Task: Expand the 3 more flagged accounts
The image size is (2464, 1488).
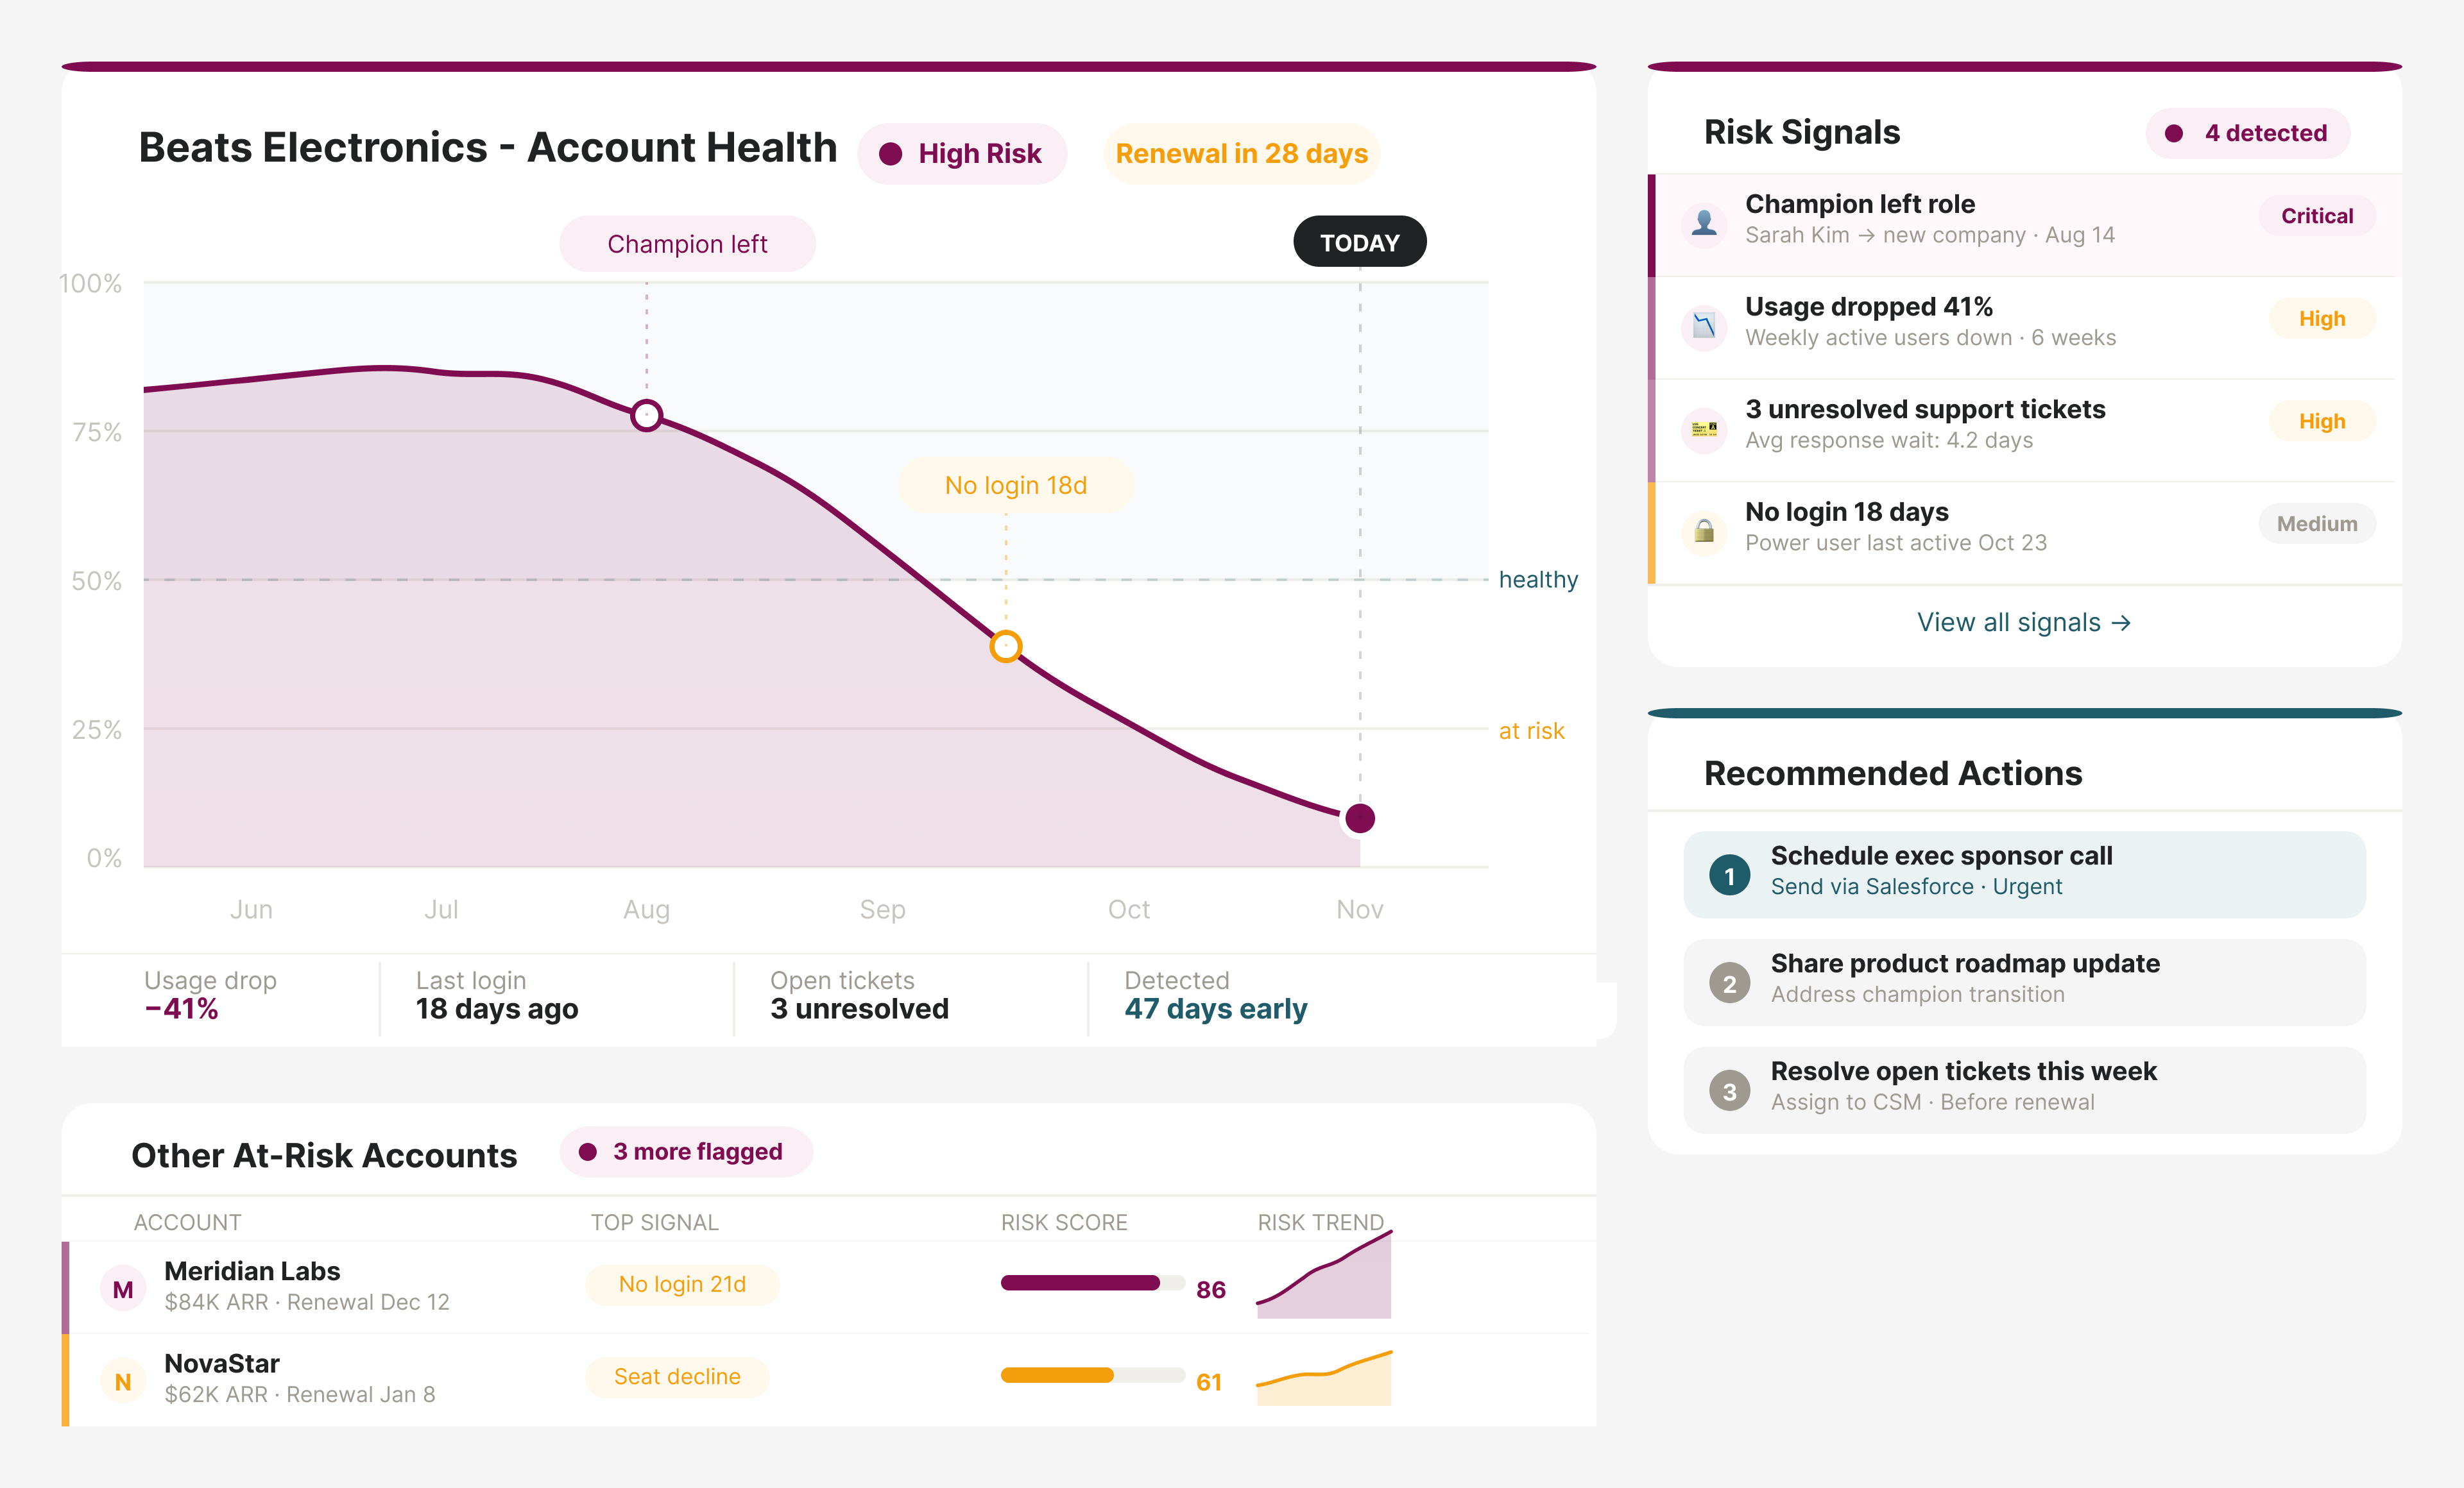Action: pos(686,1151)
